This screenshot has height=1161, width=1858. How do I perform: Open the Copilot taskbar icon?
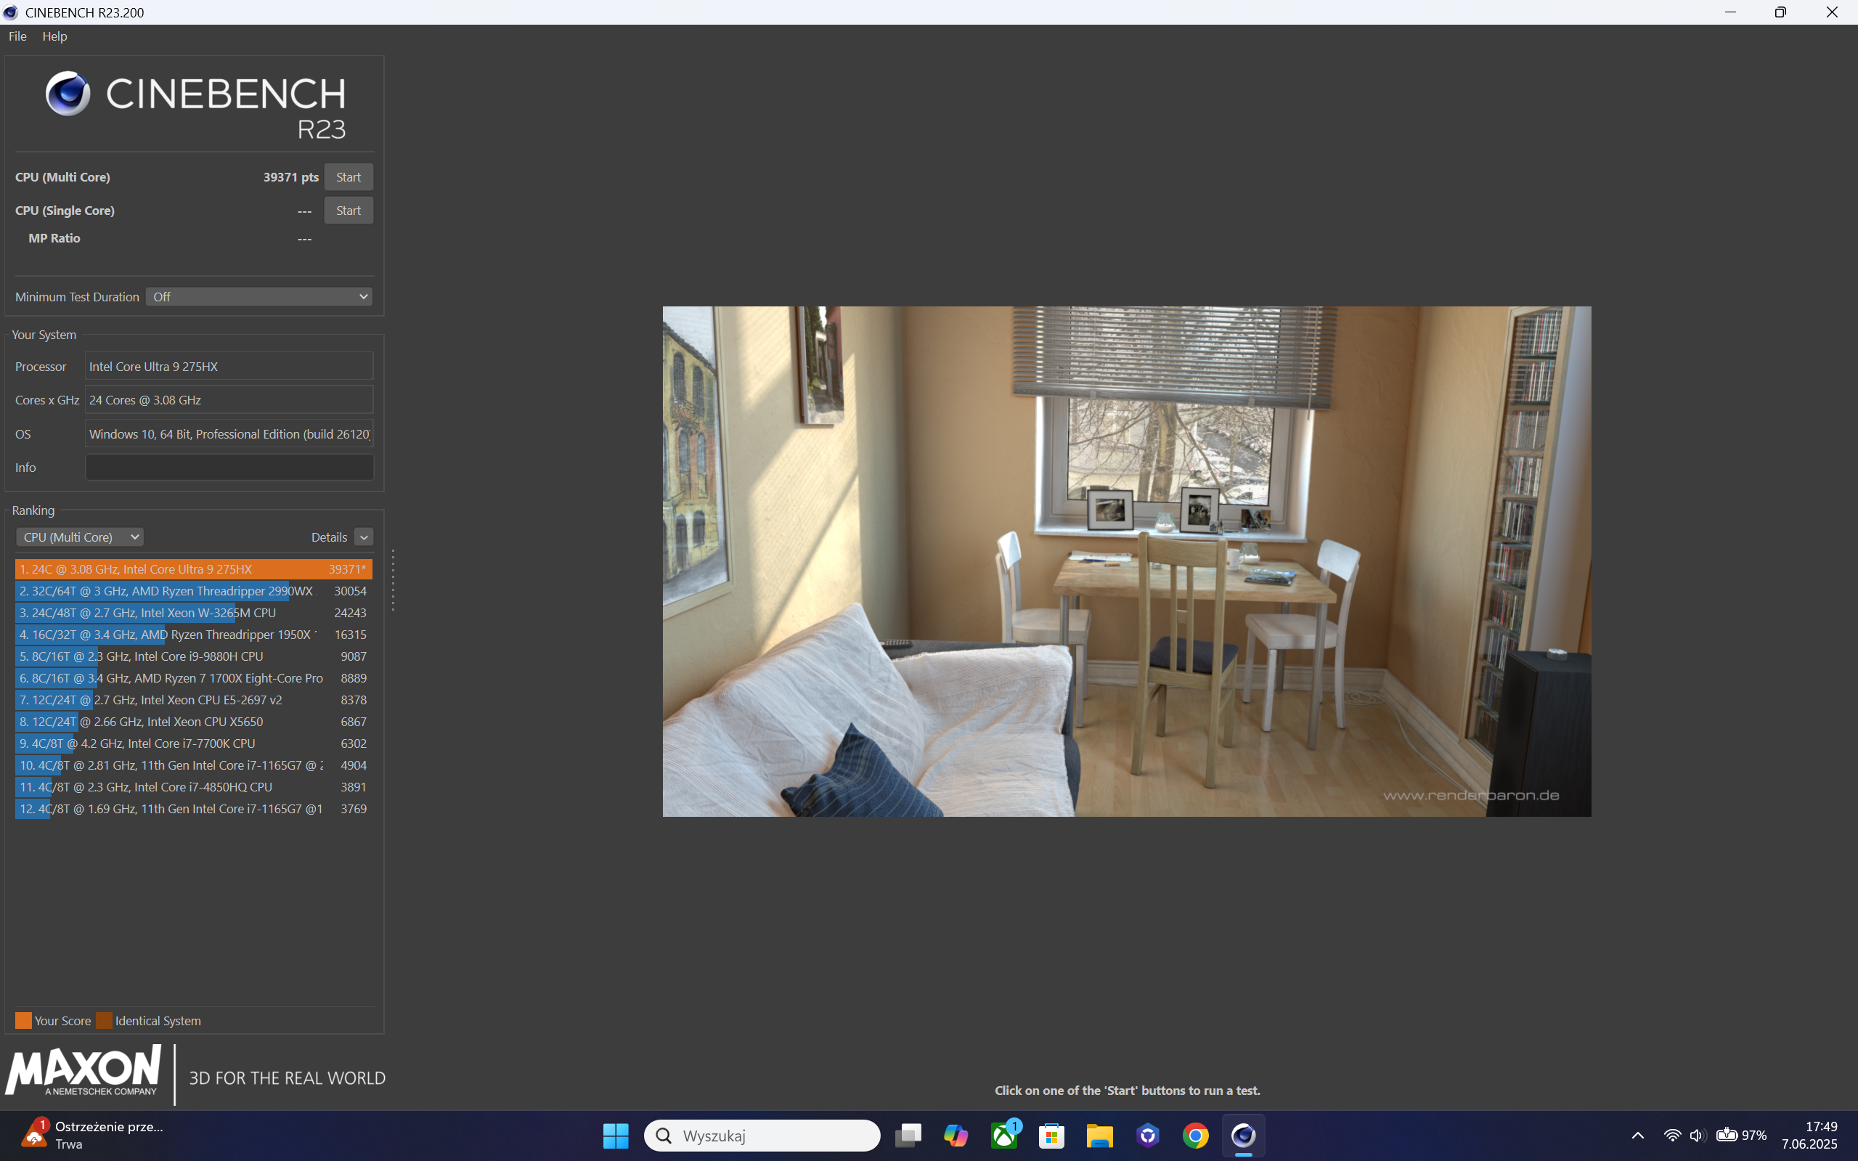(x=956, y=1135)
